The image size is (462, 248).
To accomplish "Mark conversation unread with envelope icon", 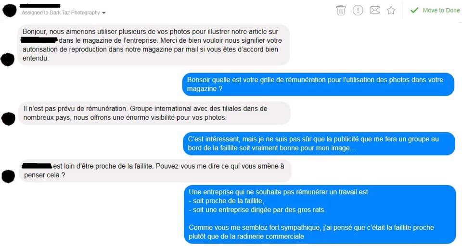I will [375, 10].
